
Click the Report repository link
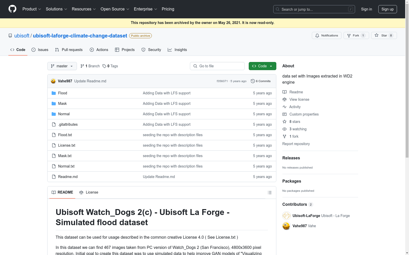pos(296,144)
